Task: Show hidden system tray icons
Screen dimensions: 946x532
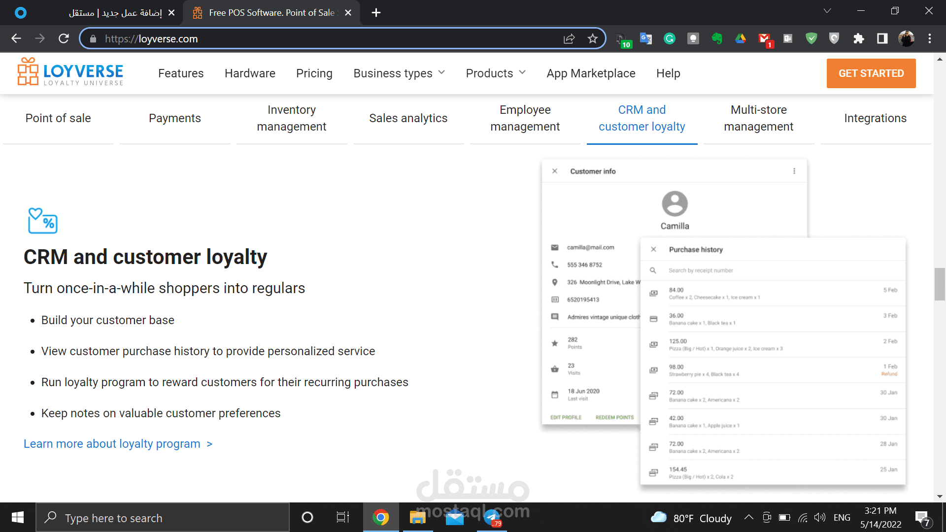Action: [748, 517]
